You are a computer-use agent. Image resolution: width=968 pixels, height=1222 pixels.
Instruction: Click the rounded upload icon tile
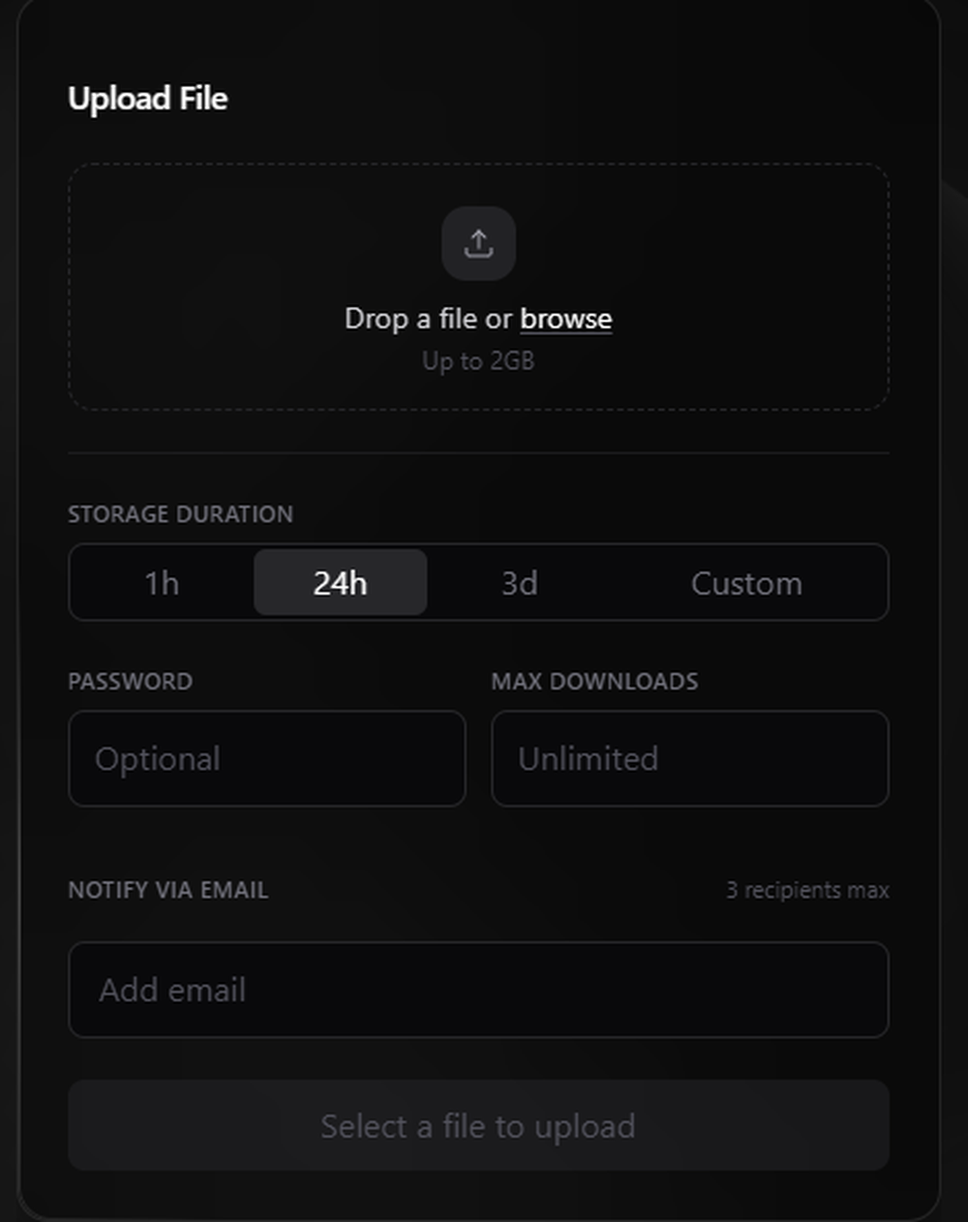tap(478, 244)
